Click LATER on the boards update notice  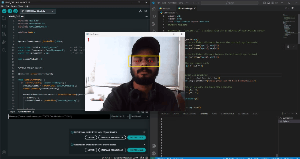(x=91, y=150)
